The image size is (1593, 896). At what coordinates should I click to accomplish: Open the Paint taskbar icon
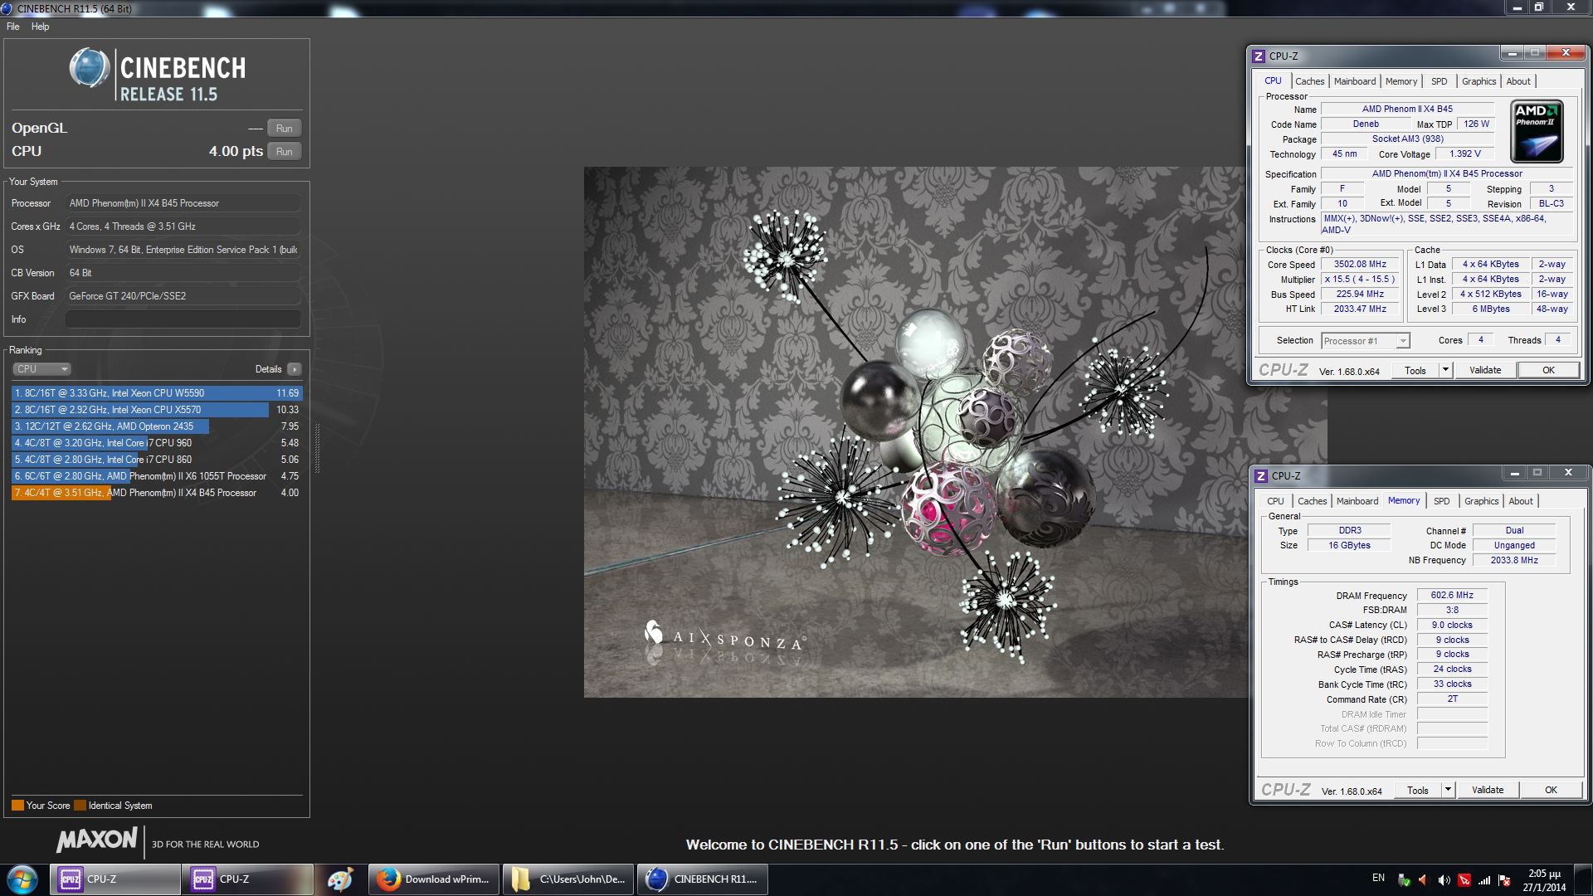point(340,879)
